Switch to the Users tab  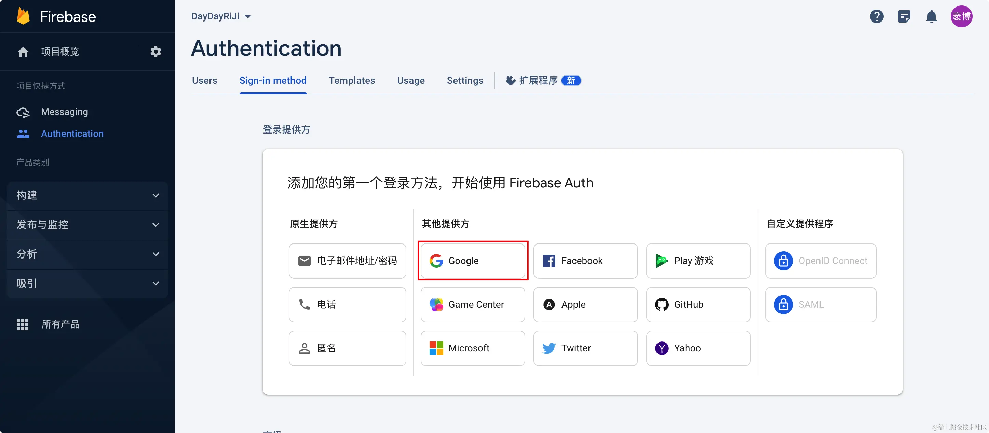(204, 81)
